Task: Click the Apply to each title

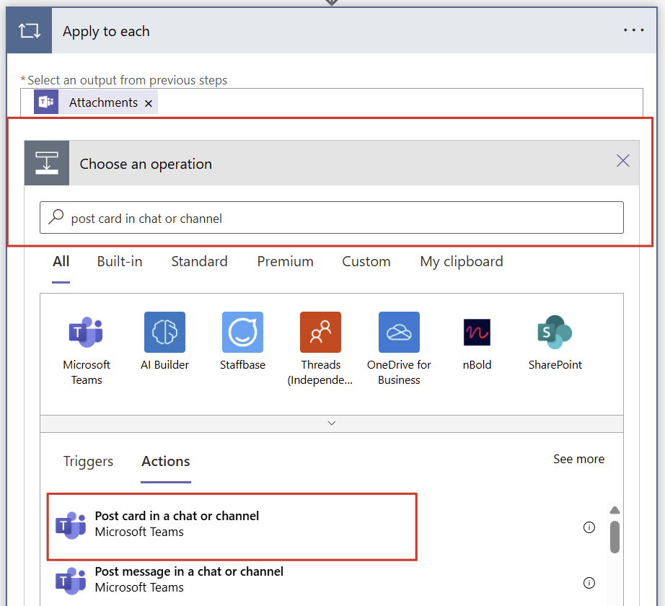Action: pyautogui.click(x=106, y=31)
